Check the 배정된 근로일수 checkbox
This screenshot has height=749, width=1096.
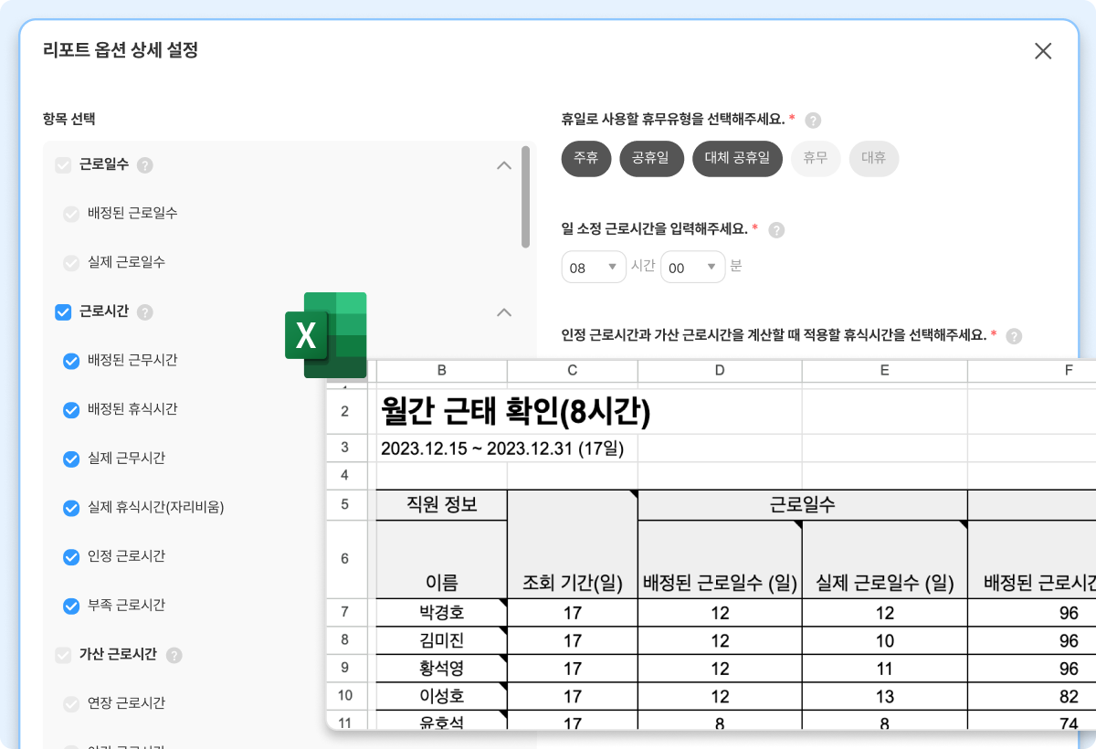[x=71, y=214]
